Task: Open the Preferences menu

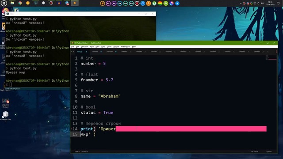Action: coord(126,47)
